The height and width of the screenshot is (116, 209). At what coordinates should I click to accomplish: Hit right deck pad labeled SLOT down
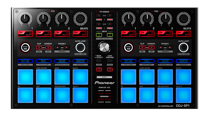point(183,95)
